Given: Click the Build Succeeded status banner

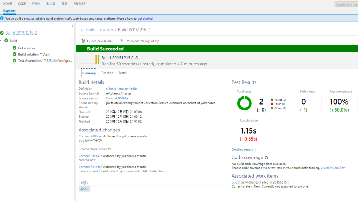Looking at the screenshot, I should click(217, 49).
